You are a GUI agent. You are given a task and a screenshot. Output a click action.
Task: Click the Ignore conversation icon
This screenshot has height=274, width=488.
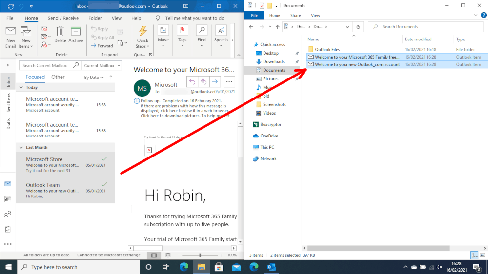click(44, 29)
